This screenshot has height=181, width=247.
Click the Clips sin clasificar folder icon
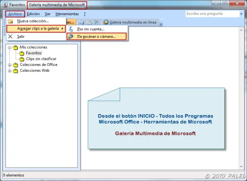click(22, 59)
